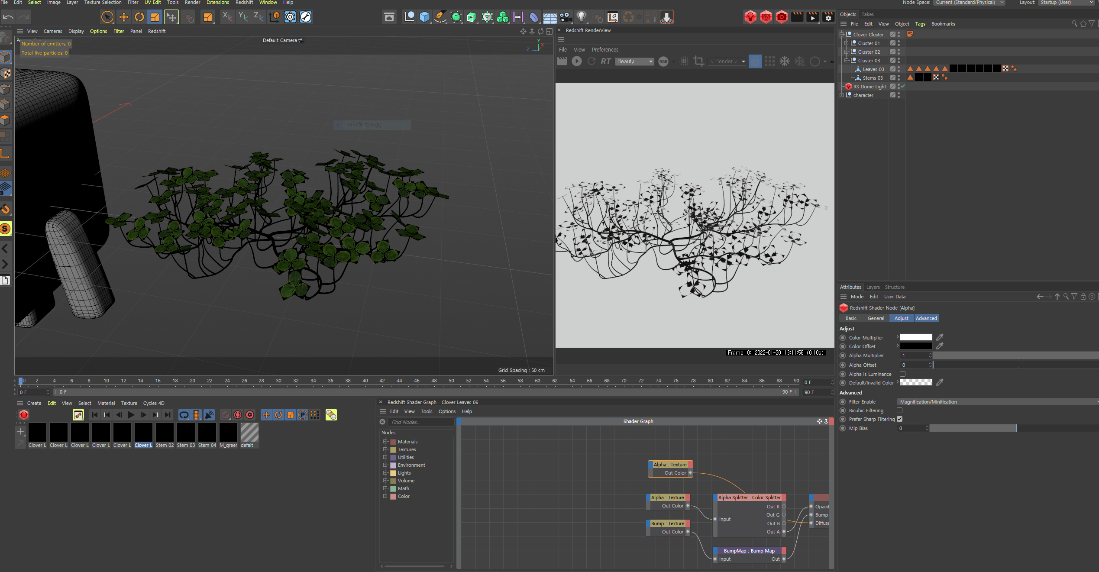Click the Undo arrow icon
Image resolution: width=1099 pixels, height=572 pixels.
8,17
